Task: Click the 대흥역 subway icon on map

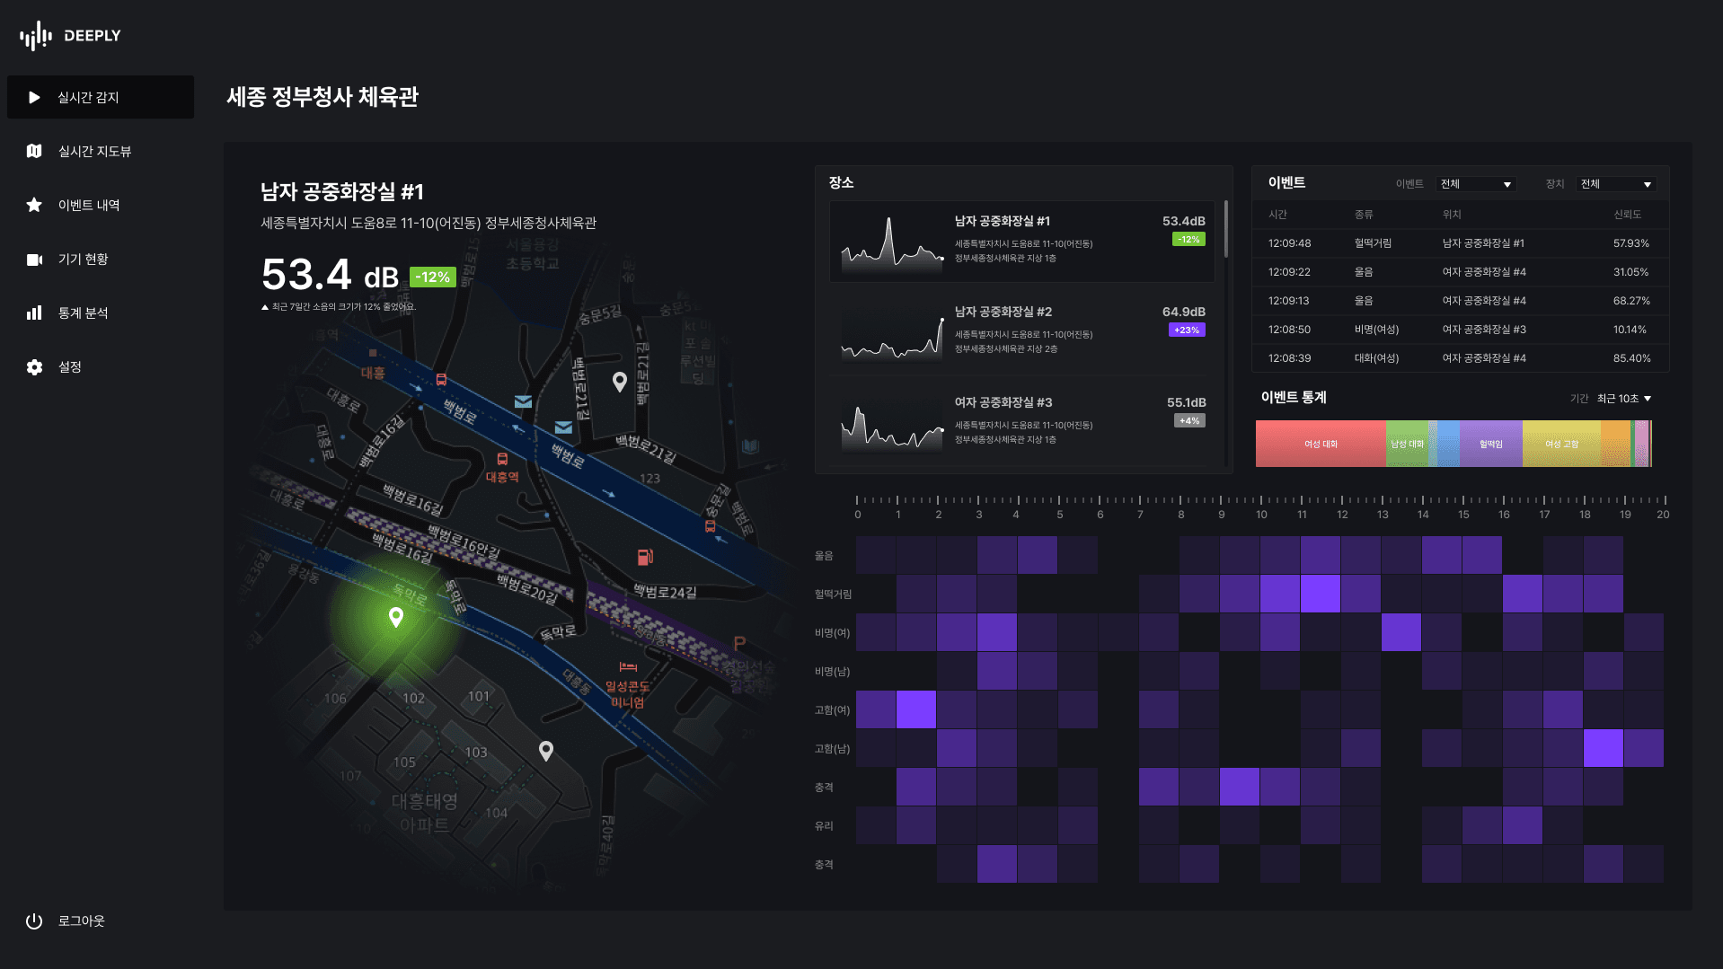Action: (x=502, y=459)
